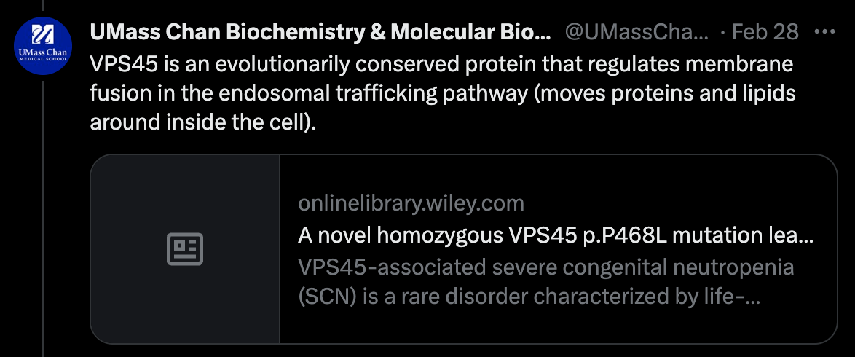Click the Feb 28 timestamp
The image size is (855, 357).
pos(765,32)
